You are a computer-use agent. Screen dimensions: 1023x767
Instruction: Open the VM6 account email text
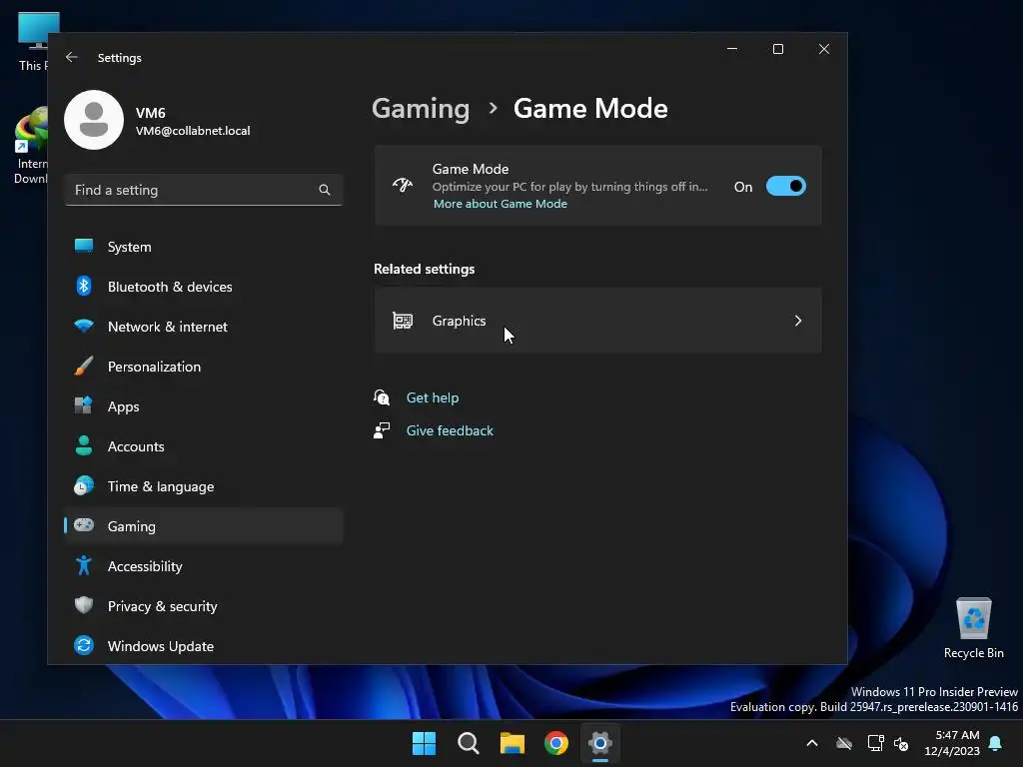[x=193, y=131]
